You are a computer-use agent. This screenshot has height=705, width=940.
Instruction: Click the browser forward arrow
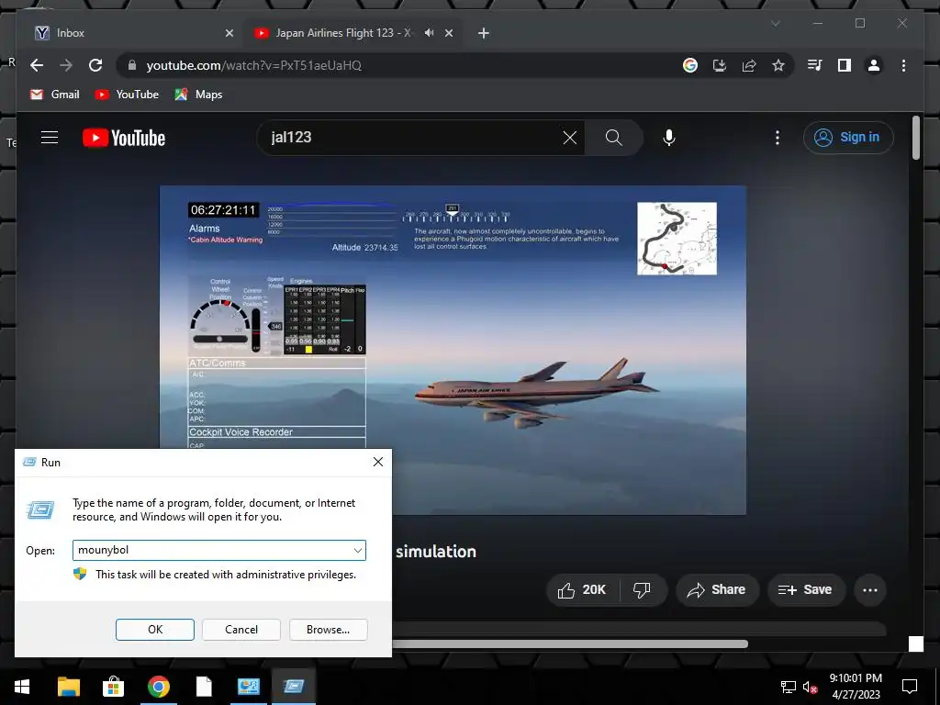[x=66, y=65]
